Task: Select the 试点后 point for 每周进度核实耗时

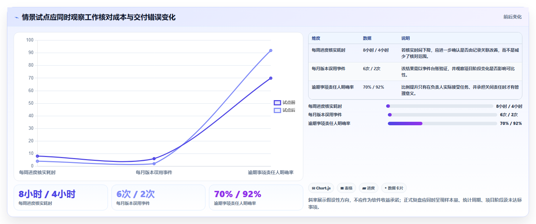Action: point(37,161)
